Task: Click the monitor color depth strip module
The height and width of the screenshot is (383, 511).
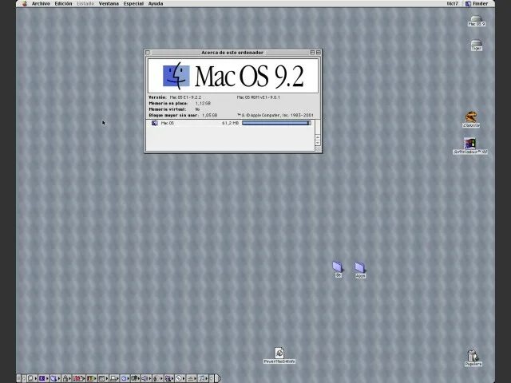Action: [90, 378]
